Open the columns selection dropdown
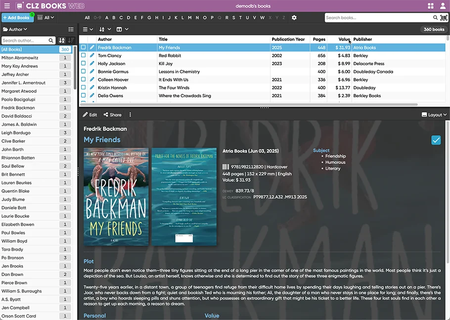The width and height of the screenshot is (450, 320). [122, 29]
